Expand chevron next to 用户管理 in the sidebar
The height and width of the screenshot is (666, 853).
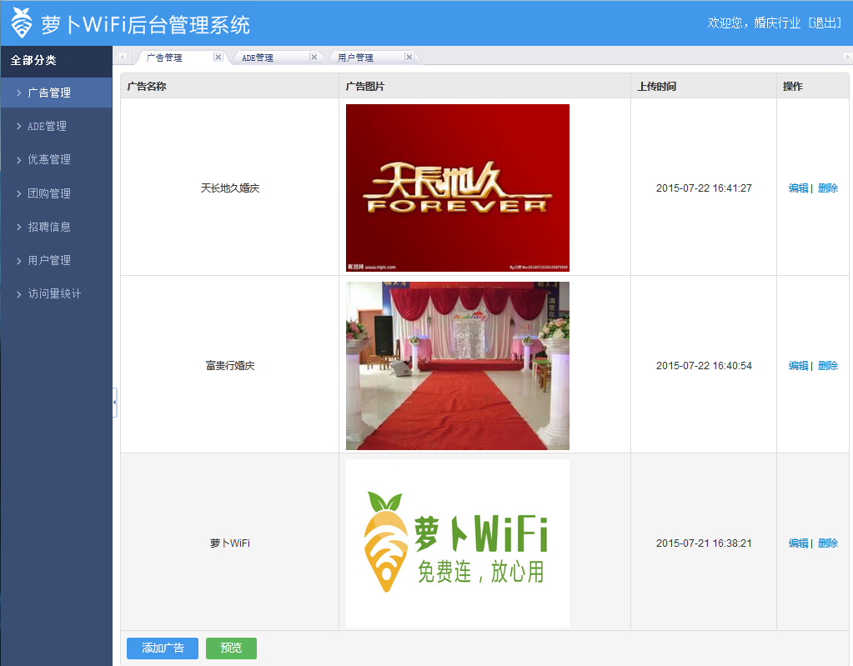click(19, 260)
